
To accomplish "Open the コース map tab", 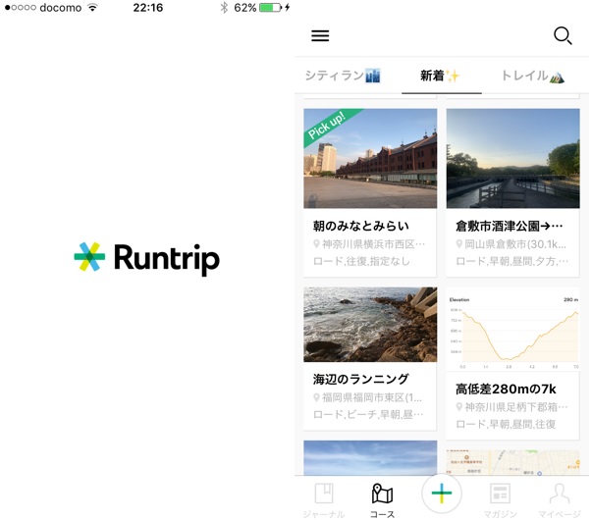I will pos(382,500).
